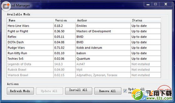Click author Myll cell

click(x=103, y=69)
